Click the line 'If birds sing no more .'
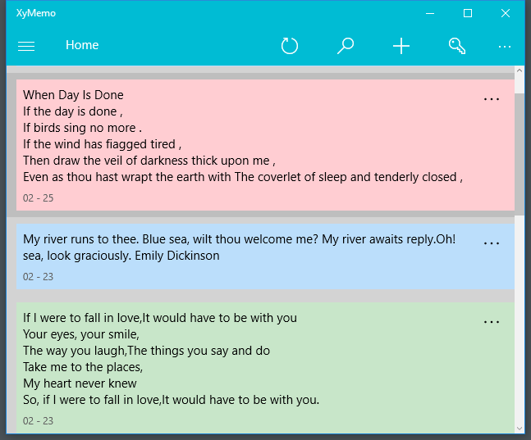The image size is (531, 440). (82, 128)
